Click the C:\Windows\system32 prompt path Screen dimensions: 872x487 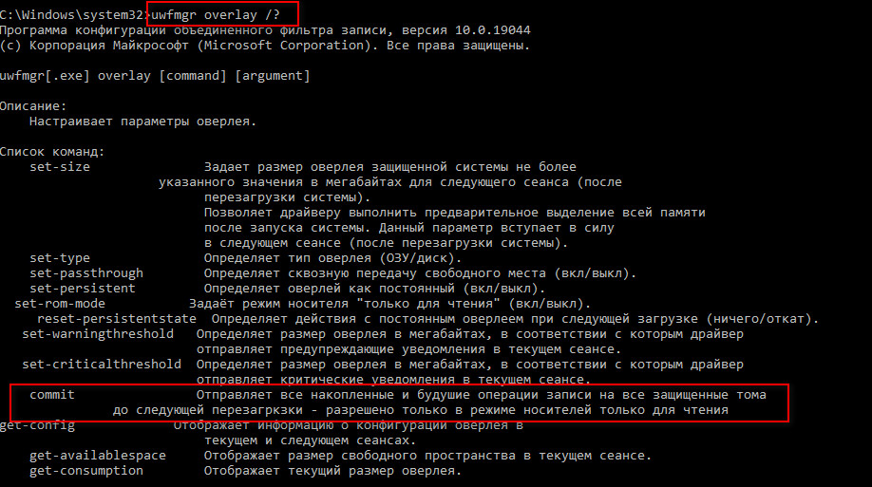(71, 14)
